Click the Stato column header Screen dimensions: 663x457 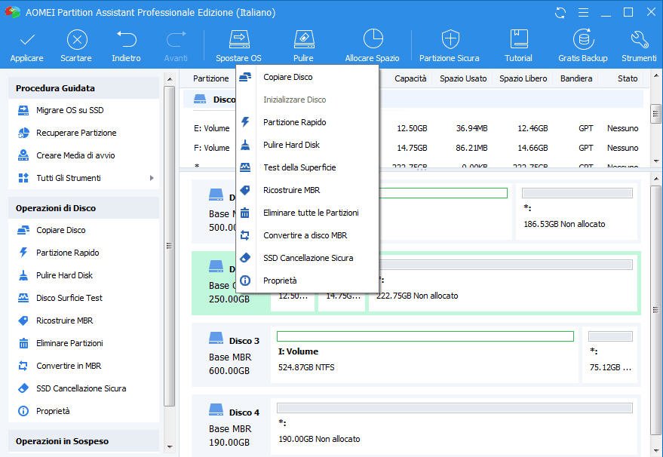627,78
